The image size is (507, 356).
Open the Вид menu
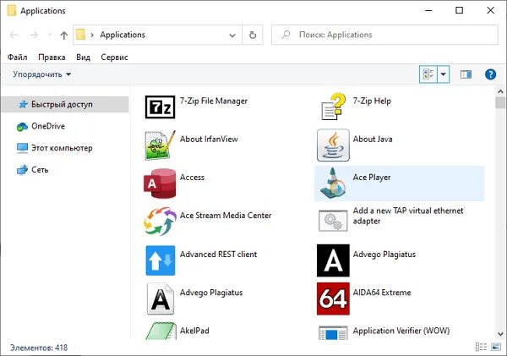83,58
